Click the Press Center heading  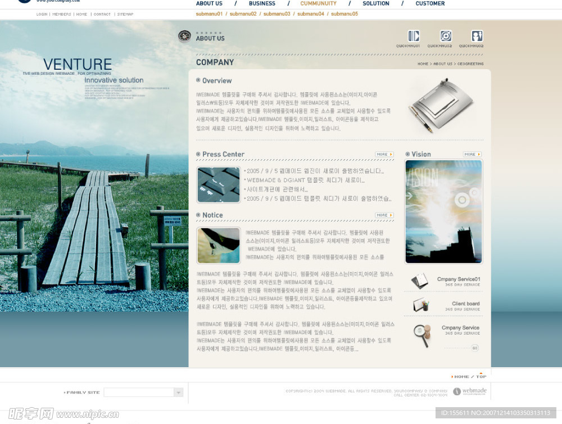point(223,154)
